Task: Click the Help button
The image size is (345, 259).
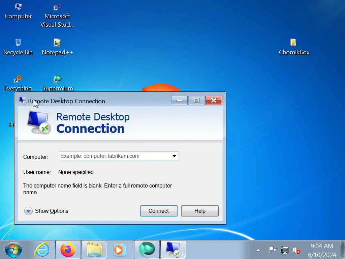Action: tap(200, 211)
